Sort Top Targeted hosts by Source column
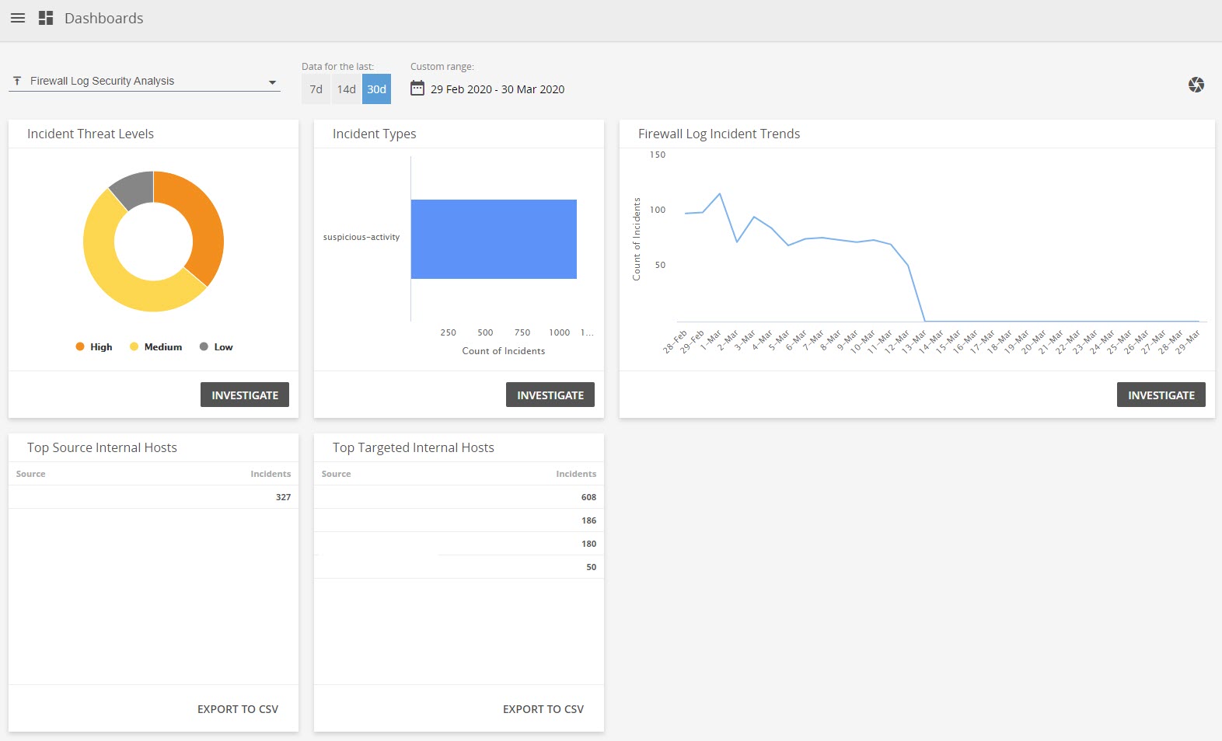 pos(337,474)
